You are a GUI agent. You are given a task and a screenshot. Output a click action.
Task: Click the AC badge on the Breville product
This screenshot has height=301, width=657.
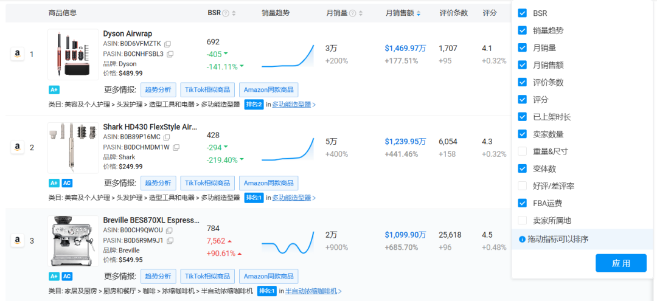[67, 276]
